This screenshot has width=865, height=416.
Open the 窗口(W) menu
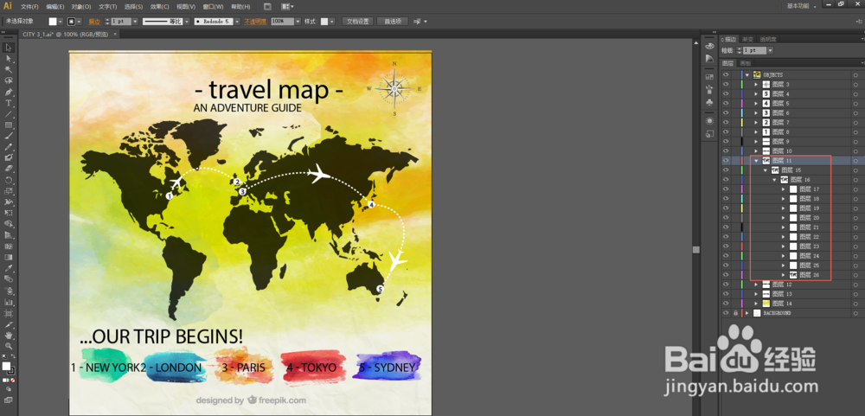click(213, 7)
